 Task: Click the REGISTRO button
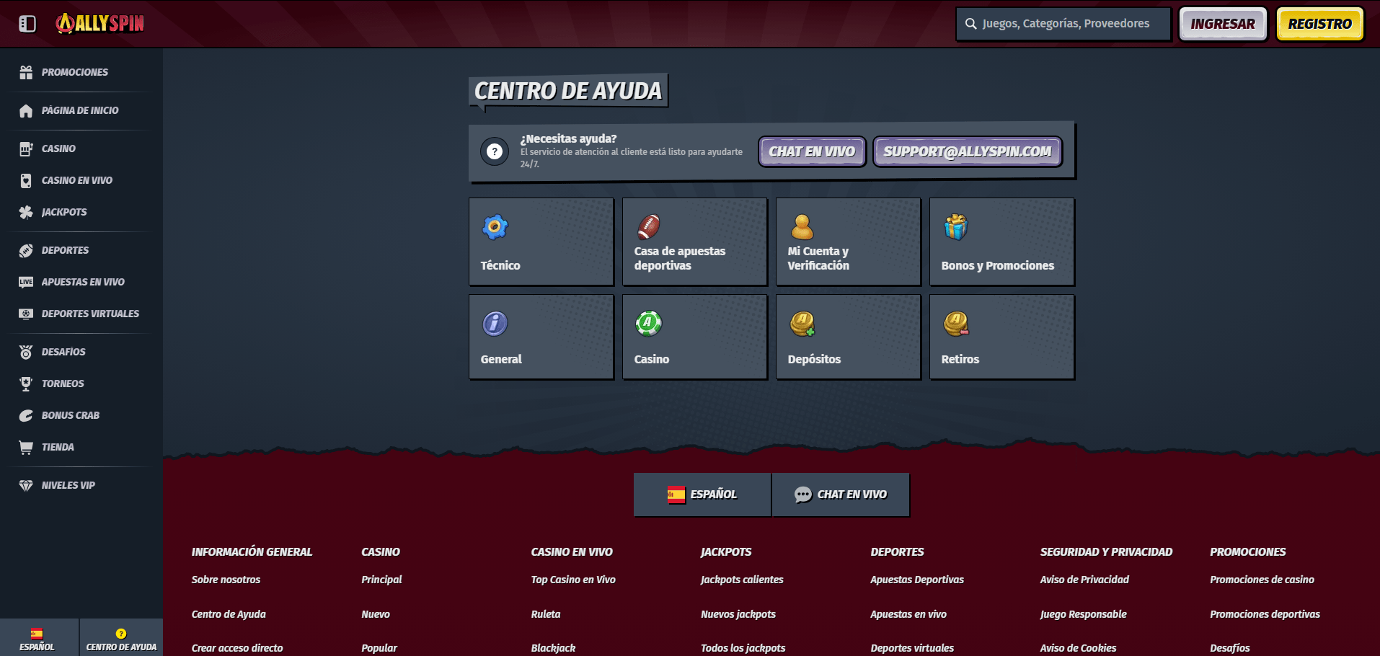coord(1320,24)
